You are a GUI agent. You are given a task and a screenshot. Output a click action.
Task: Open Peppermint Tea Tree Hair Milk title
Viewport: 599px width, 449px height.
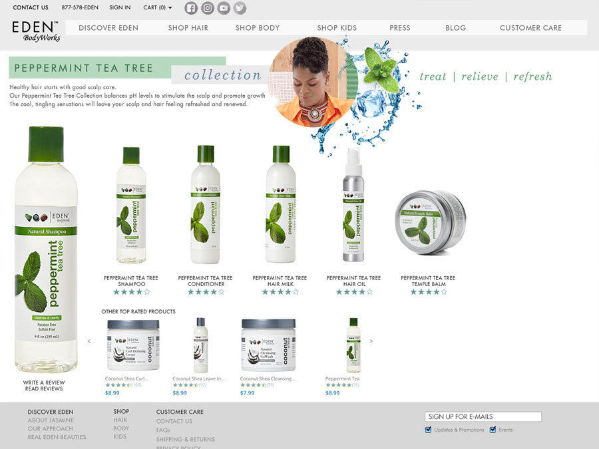coord(280,281)
